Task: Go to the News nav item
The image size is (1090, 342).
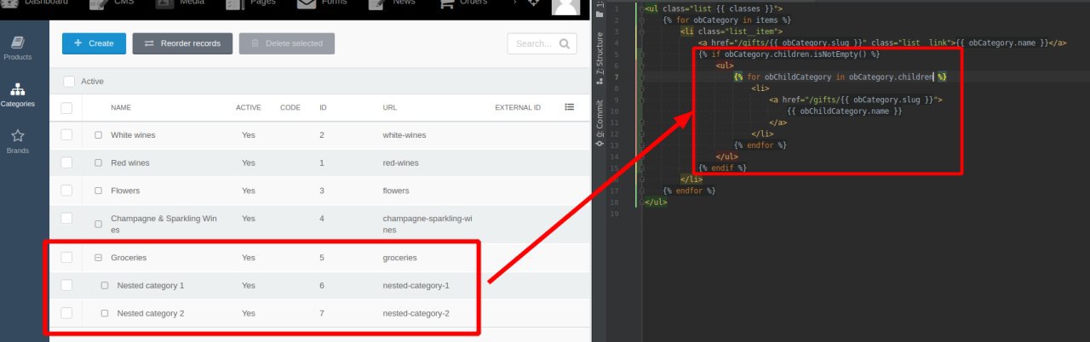Action: pos(394,3)
